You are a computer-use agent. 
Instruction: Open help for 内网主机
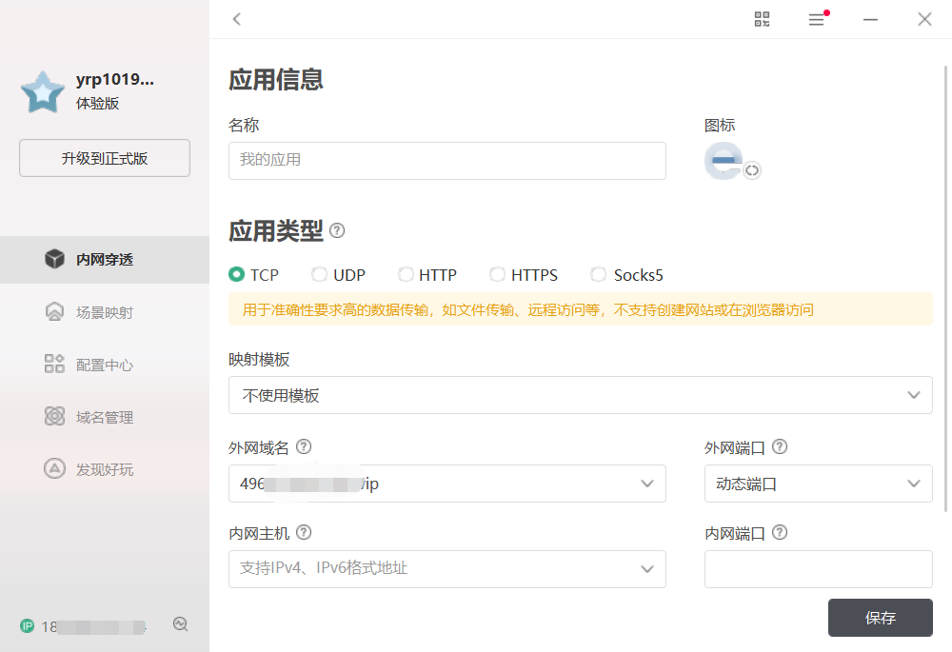(304, 533)
